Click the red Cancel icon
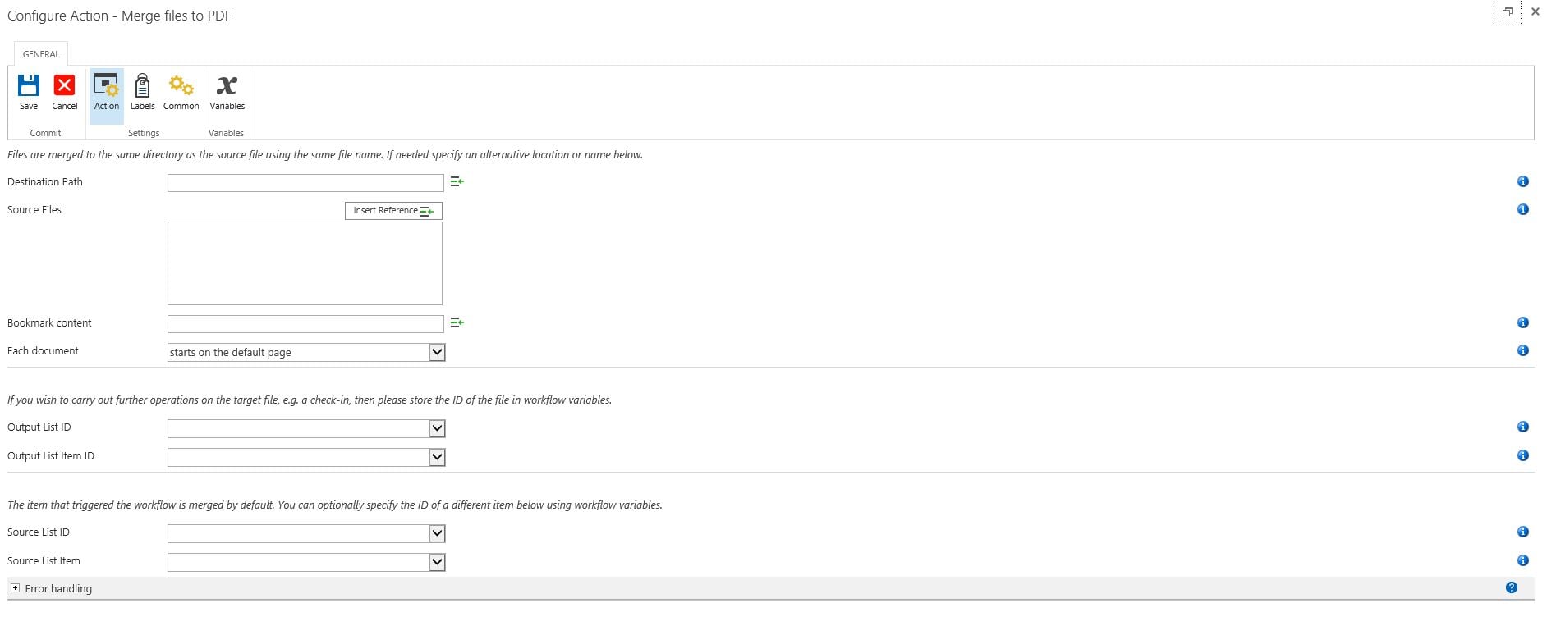 (64, 85)
